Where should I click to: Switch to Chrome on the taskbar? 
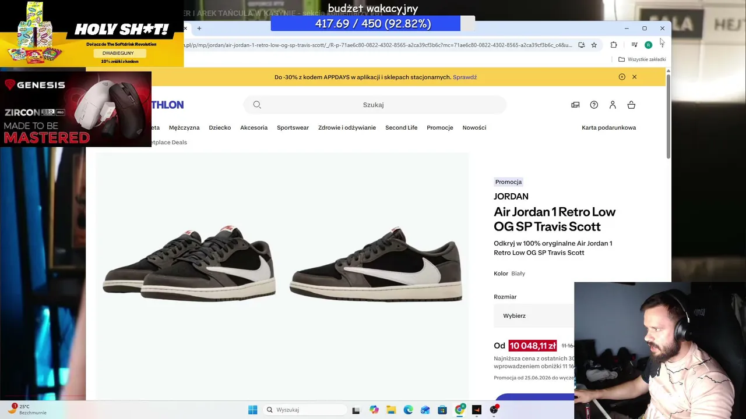(x=459, y=410)
